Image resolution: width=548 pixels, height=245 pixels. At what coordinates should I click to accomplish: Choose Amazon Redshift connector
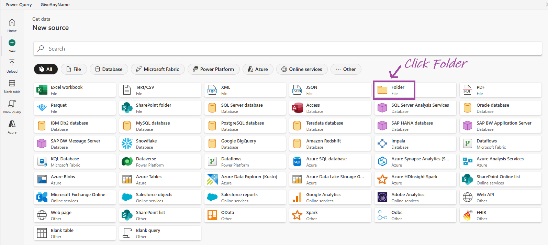(x=330, y=144)
